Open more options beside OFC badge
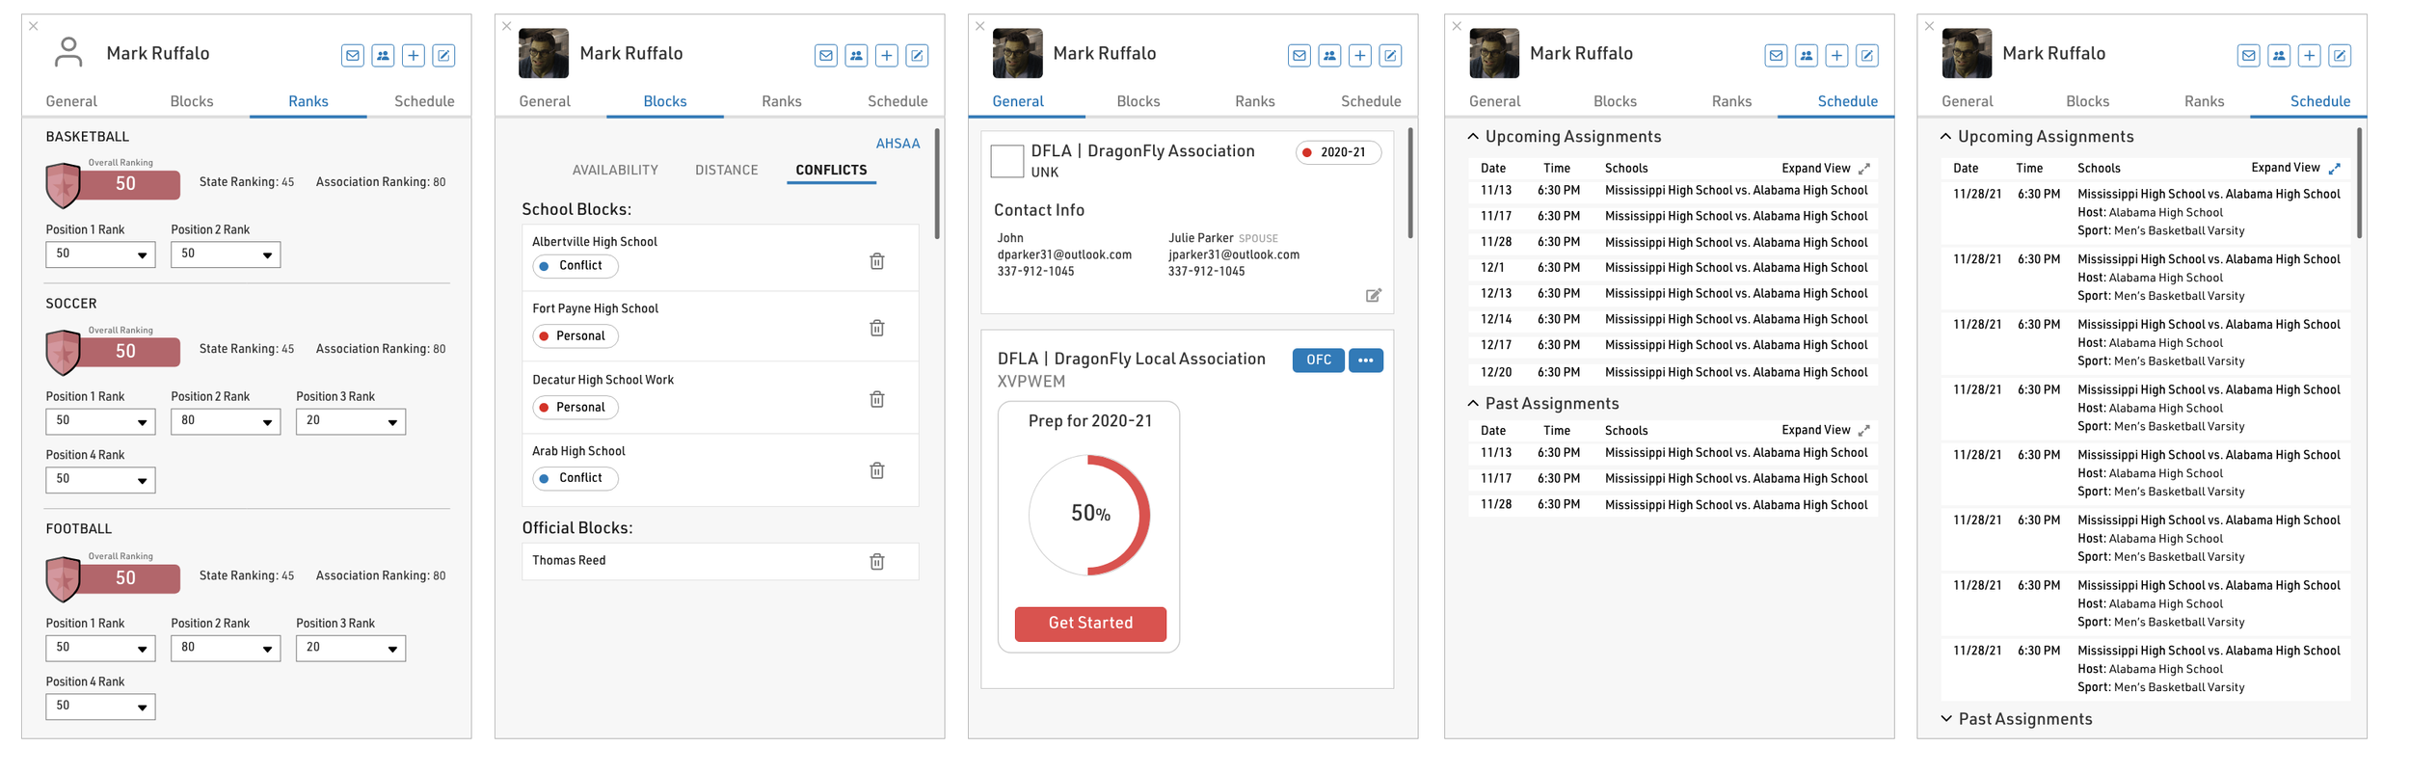The width and height of the screenshot is (2410, 774). point(1365,360)
